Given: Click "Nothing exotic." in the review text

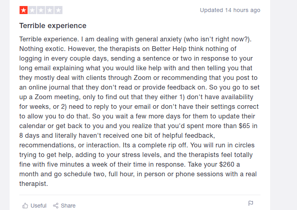Looking at the screenshot, I should click(x=40, y=49).
